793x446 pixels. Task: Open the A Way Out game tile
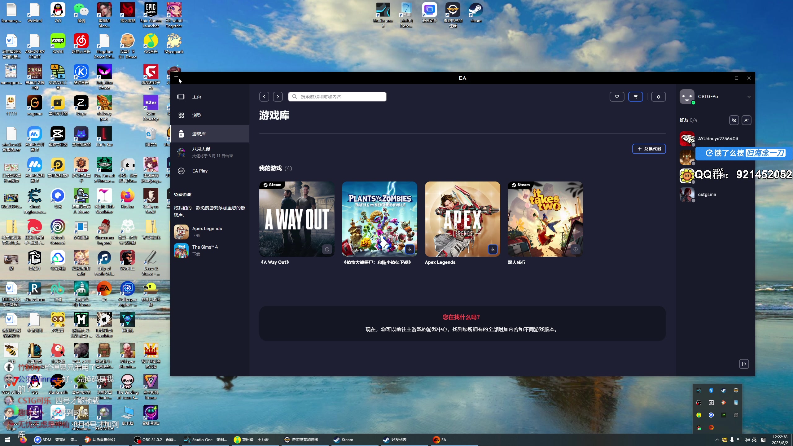pos(297,219)
